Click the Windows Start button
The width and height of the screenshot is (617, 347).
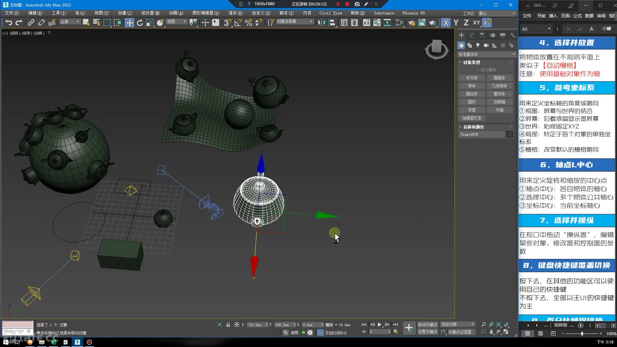(6, 342)
